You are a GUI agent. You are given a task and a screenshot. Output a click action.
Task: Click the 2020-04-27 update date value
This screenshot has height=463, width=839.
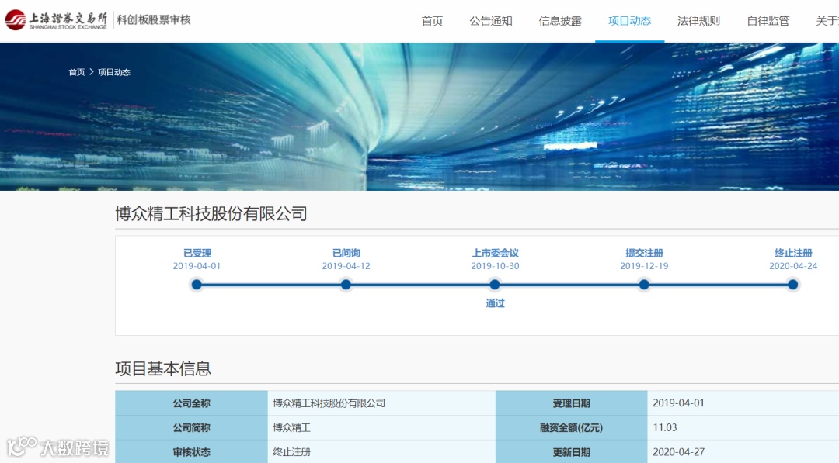[x=678, y=452]
